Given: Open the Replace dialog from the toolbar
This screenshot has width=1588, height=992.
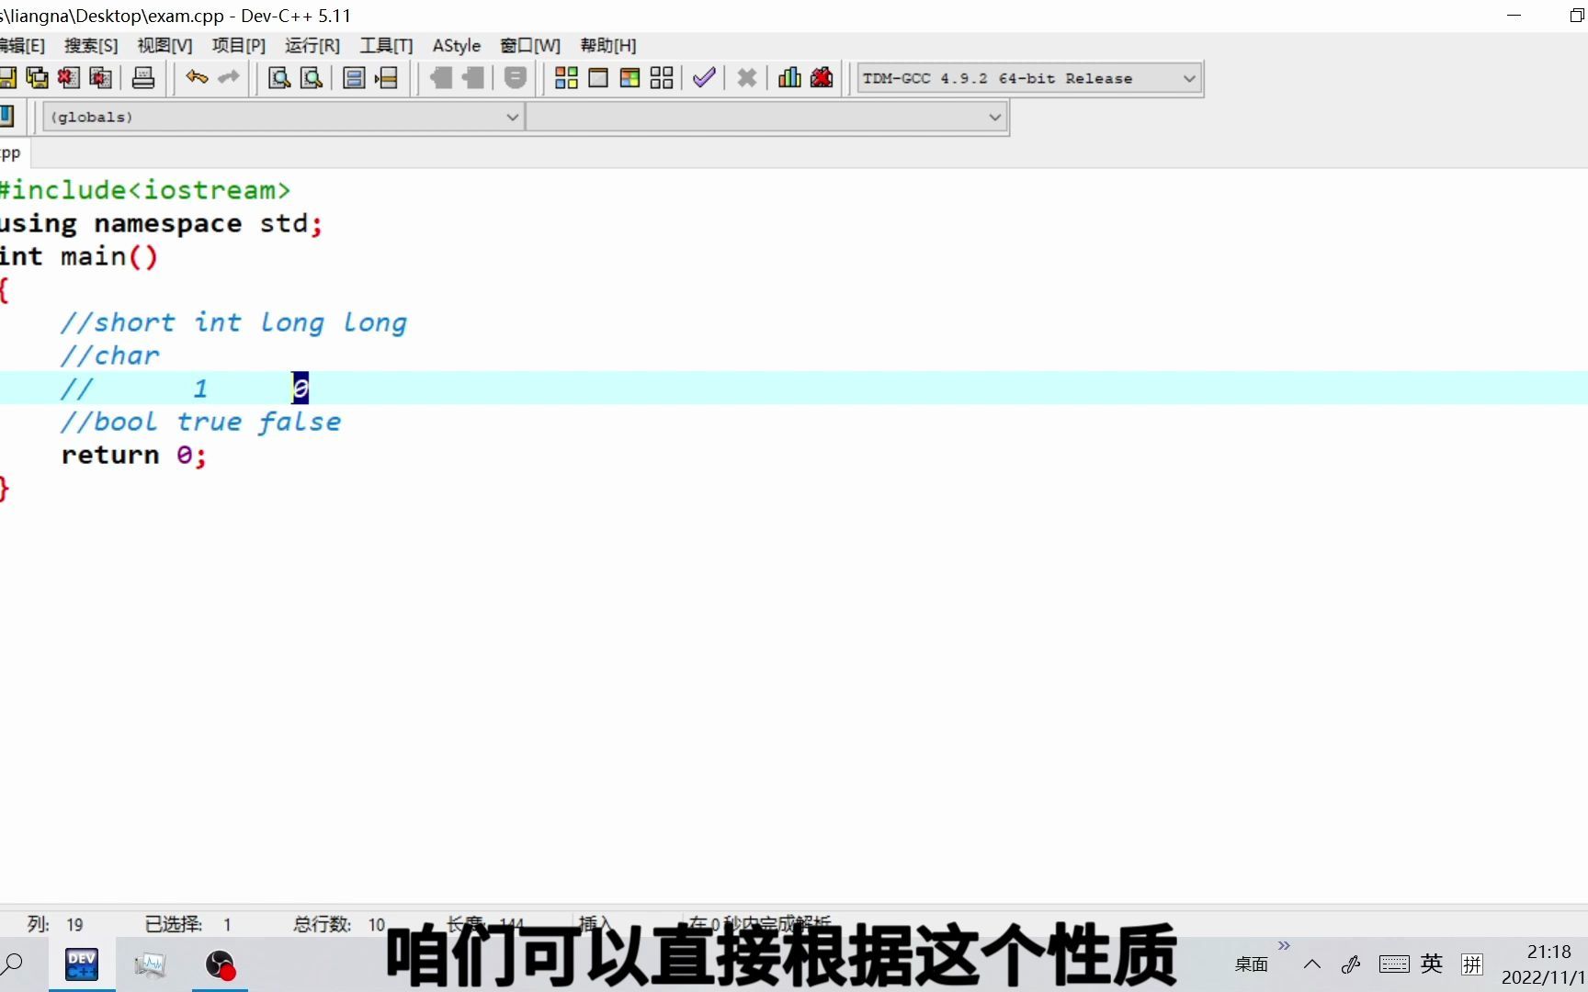Looking at the screenshot, I should pyautogui.click(x=312, y=78).
